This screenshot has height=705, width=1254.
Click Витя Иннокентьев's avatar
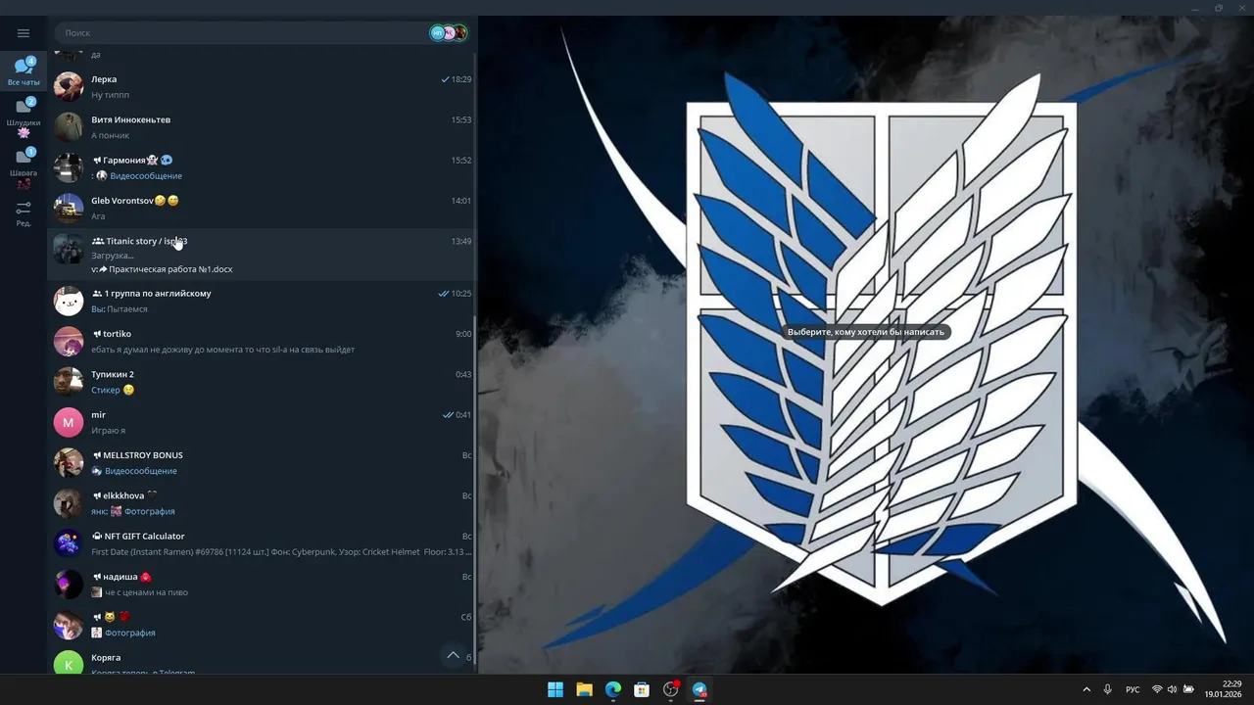pyautogui.click(x=68, y=127)
